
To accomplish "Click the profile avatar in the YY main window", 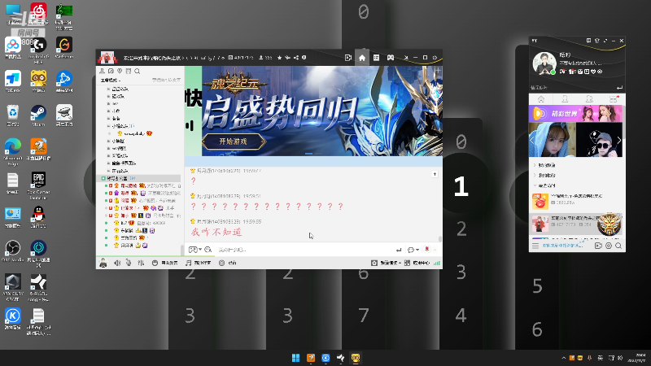I will tap(544, 63).
